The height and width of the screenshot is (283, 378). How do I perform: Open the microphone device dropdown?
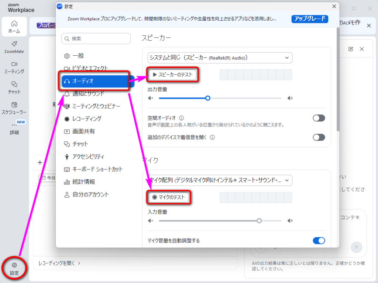click(220, 180)
